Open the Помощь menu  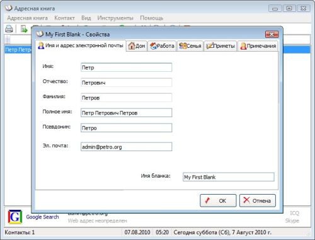click(x=151, y=18)
